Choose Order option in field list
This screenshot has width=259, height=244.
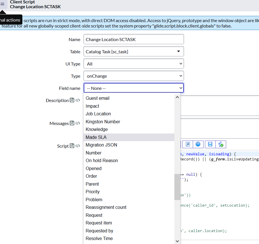click(x=129, y=176)
